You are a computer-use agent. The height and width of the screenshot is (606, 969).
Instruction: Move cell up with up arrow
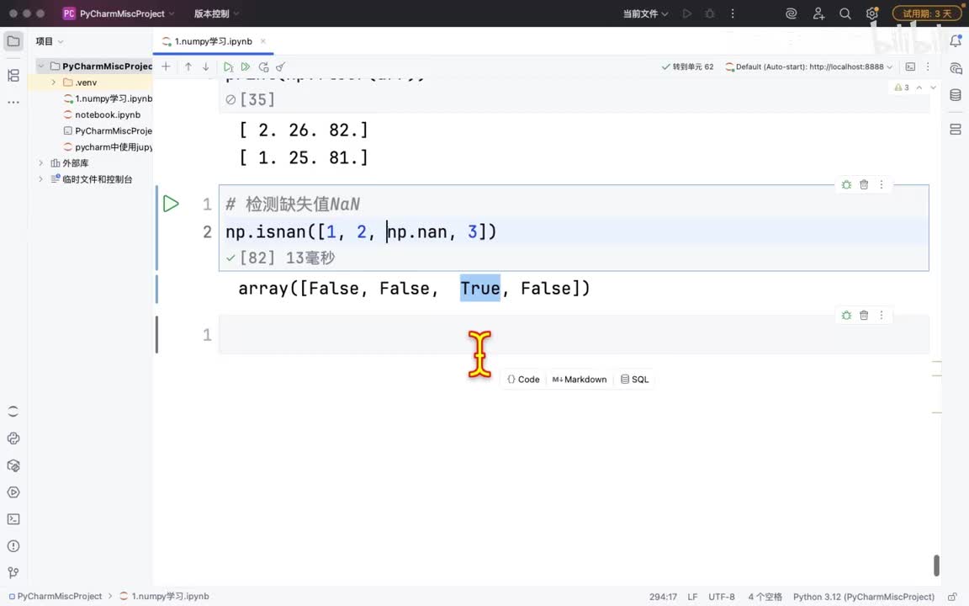coord(188,66)
